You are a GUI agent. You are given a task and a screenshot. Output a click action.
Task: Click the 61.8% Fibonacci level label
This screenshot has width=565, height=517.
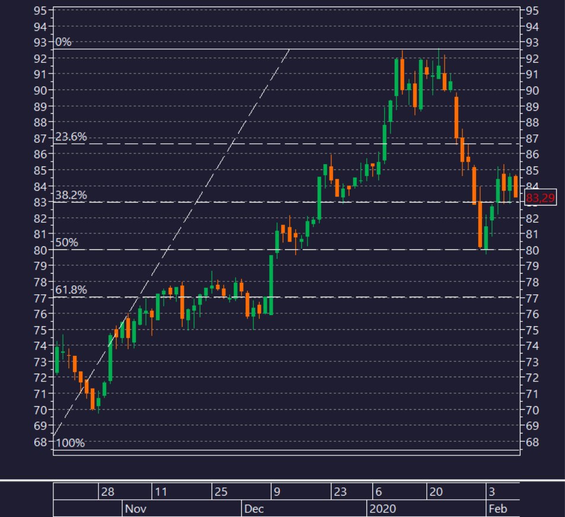tap(71, 290)
